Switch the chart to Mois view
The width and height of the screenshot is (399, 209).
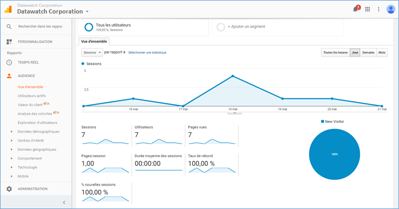coord(381,52)
